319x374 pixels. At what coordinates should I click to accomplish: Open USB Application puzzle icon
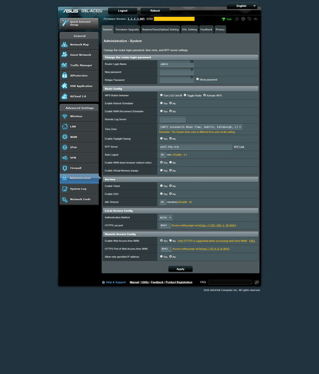[x=65, y=86]
